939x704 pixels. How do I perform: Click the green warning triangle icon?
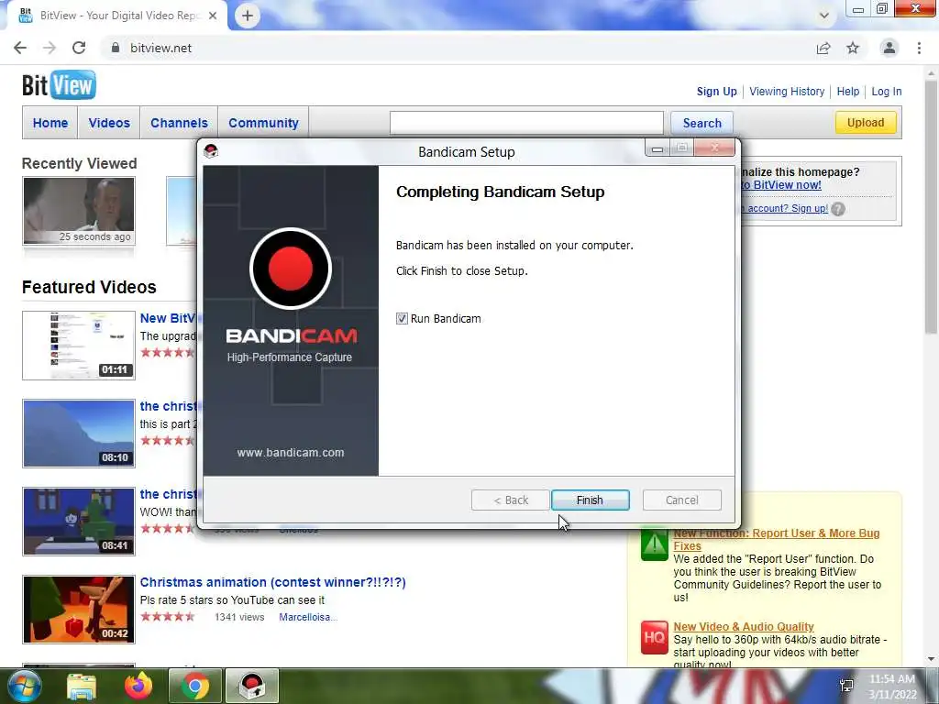[x=655, y=544]
